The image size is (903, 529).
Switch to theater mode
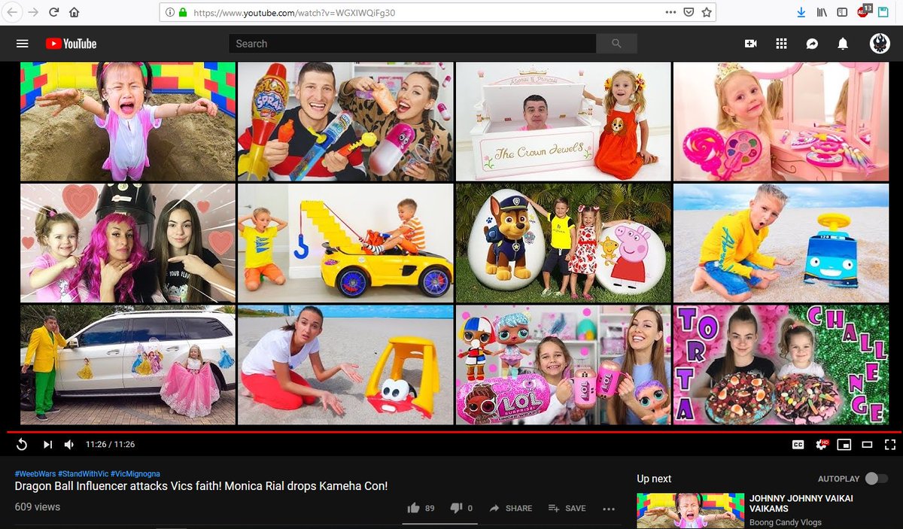click(x=867, y=445)
